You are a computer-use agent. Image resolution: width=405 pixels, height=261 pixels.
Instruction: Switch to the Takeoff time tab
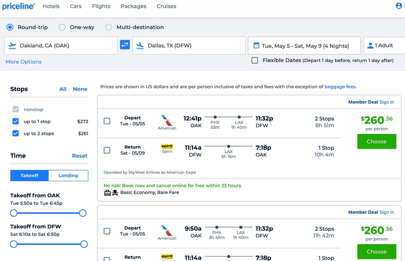coord(29,176)
